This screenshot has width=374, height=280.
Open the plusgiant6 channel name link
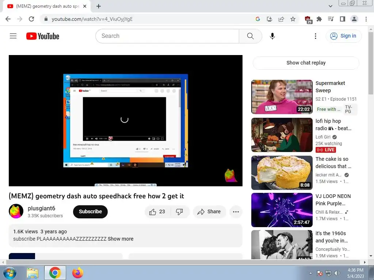[x=42, y=208]
